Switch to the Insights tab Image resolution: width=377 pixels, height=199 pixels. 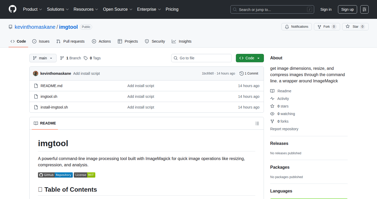(182, 41)
